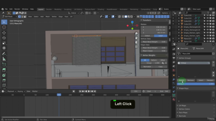The height and width of the screenshot is (121, 216).
Task: Adjust Mean Crease slider
Action: coord(154,51)
